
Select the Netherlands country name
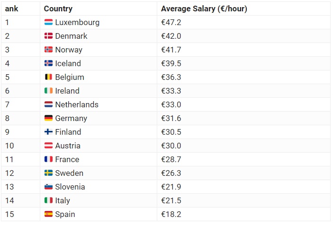[x=77, y=104]
